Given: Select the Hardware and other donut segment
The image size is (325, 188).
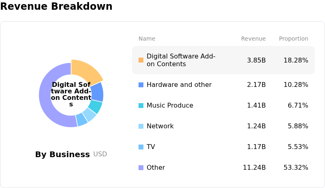Looking at the screenshot, I should point(97,92).
